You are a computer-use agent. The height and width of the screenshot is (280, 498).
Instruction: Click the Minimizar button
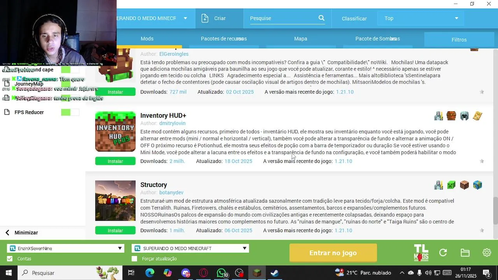click(26, 233)
